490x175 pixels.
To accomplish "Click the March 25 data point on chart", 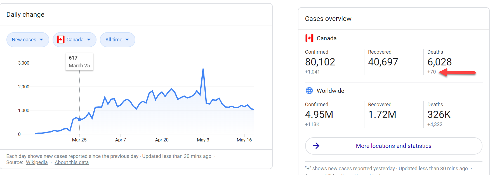I will pyautogui.click(x=79, y=119).
